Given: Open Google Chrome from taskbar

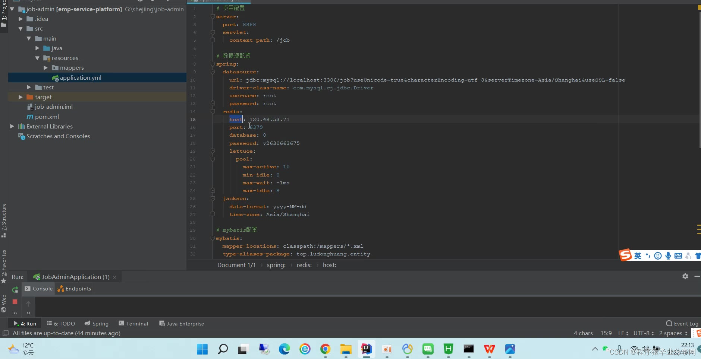Looking at the screenshot, I should [x=325, y=349].
